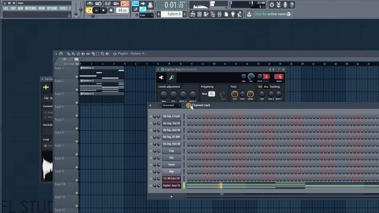Toggle wait for input before playing

(x=98, y=4)
